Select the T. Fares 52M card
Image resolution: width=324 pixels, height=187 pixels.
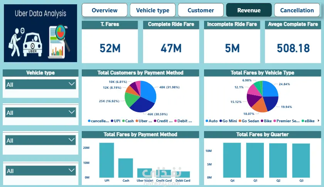(x=110, y=42)
